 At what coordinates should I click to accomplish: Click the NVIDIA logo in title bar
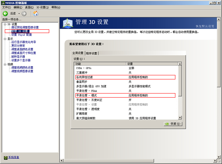coord(3,2)
